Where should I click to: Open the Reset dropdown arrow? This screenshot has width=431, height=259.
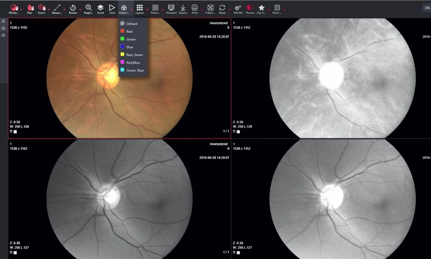click(x=230, y=9)
